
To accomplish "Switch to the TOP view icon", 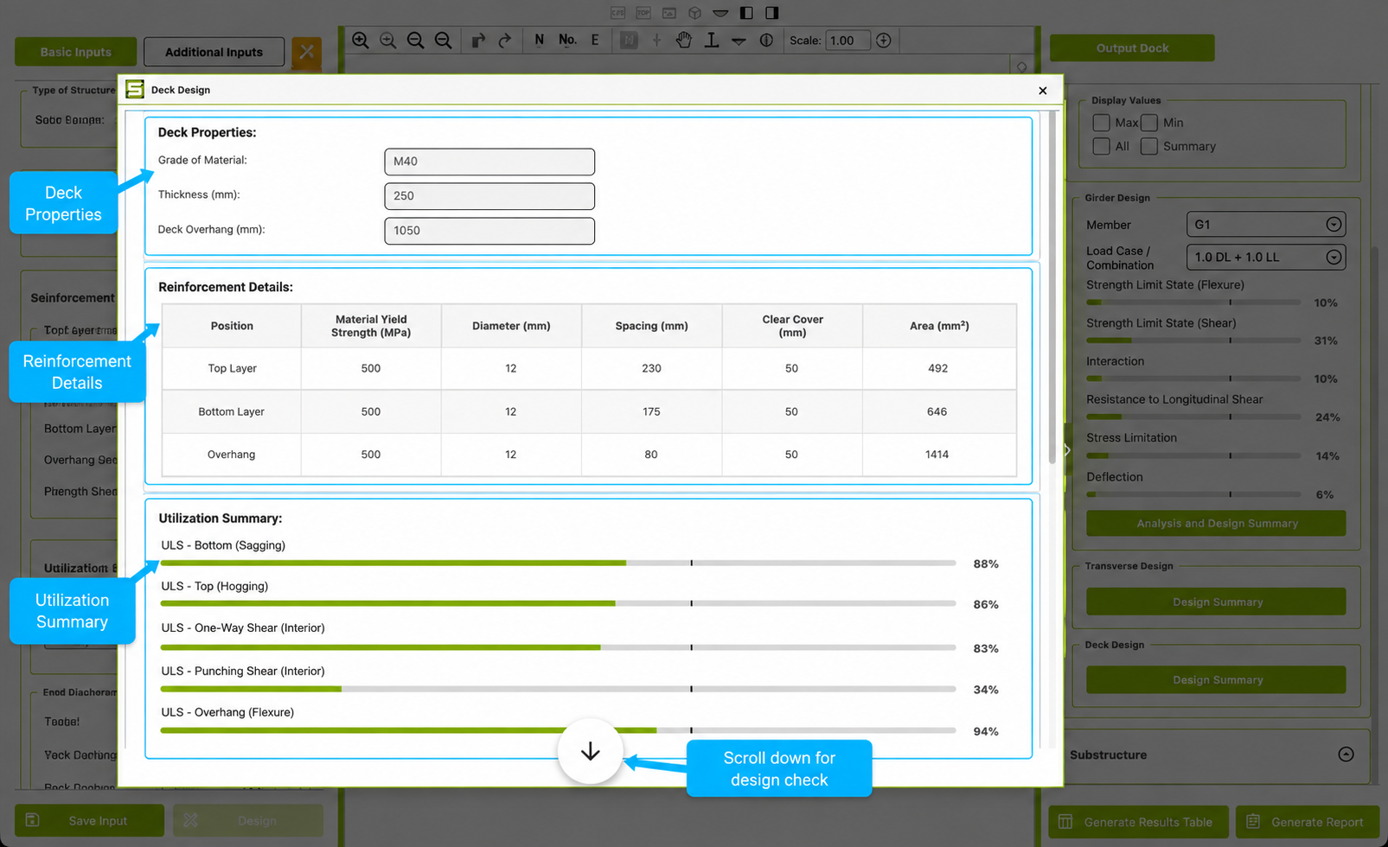I will [x=643, y=13].
